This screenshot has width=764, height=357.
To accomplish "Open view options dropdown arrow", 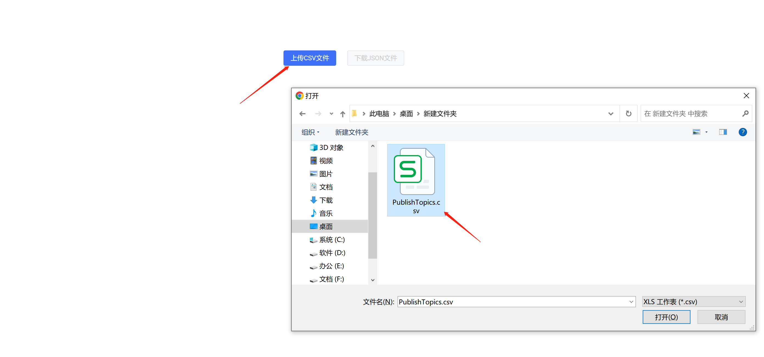I will pos(706,132).
